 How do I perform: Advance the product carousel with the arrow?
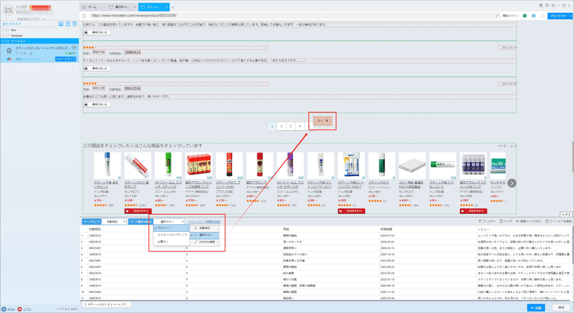pyautogui.click(x=512, y=183)
